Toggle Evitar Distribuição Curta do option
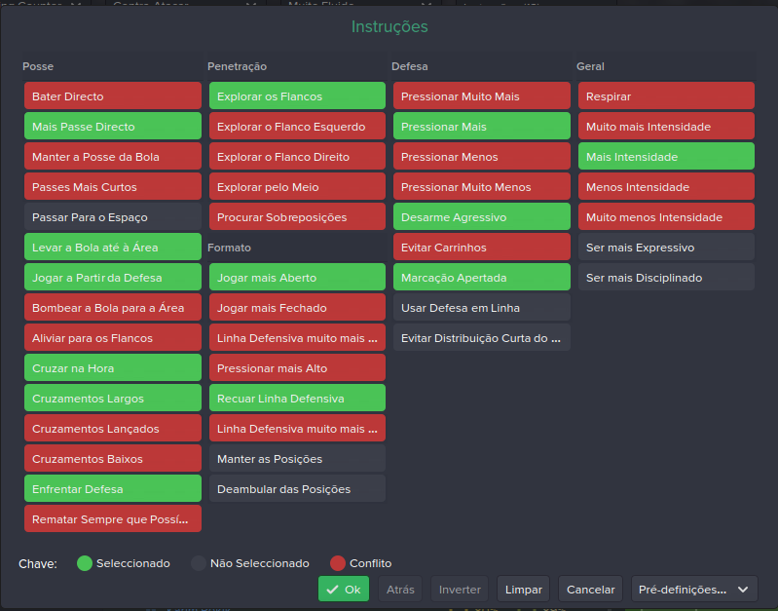Viewport: 778px width, 611px height. pos(482,338)
